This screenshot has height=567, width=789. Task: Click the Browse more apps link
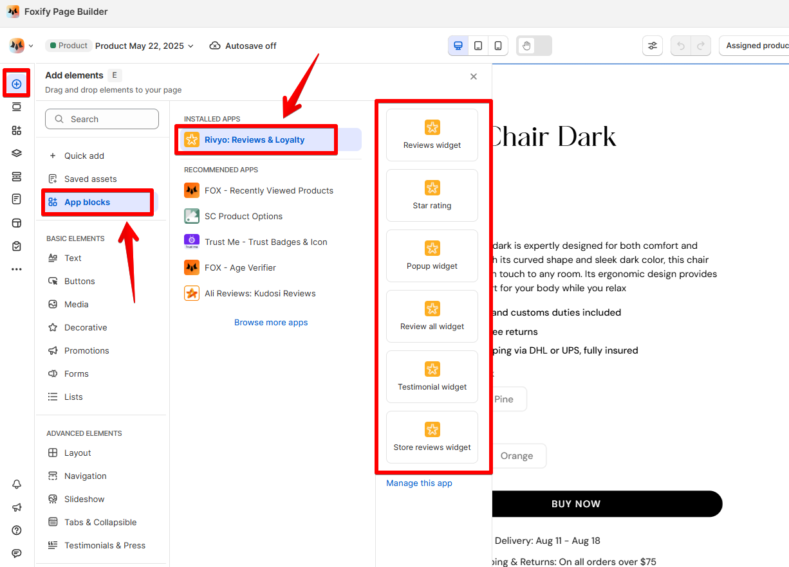271,322
